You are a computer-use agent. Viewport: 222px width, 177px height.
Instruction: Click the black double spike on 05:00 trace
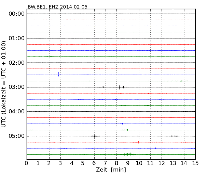95,136
